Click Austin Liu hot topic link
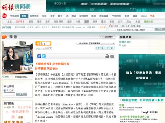The width and height of the screenshot is (165, 123). (x=81, y=27)
